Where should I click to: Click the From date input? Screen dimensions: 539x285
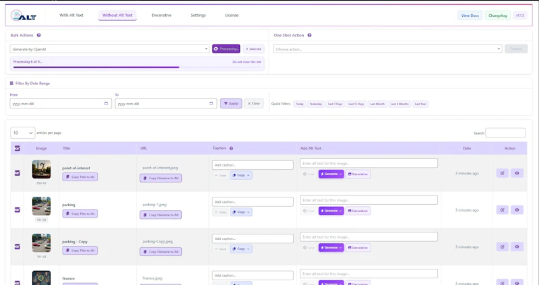click(x=61, y=104)
